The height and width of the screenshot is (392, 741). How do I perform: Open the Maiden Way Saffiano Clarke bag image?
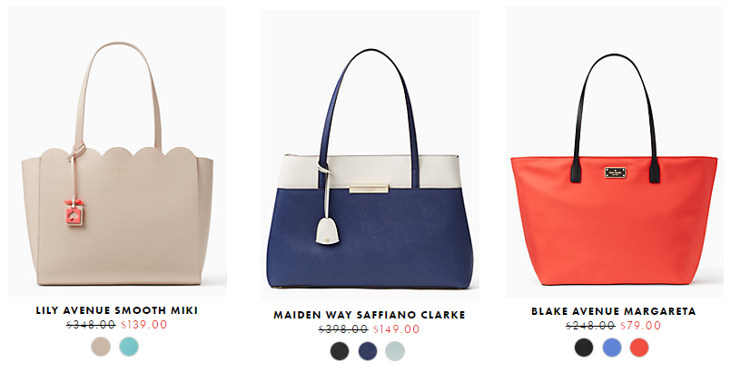pos(370,155)
